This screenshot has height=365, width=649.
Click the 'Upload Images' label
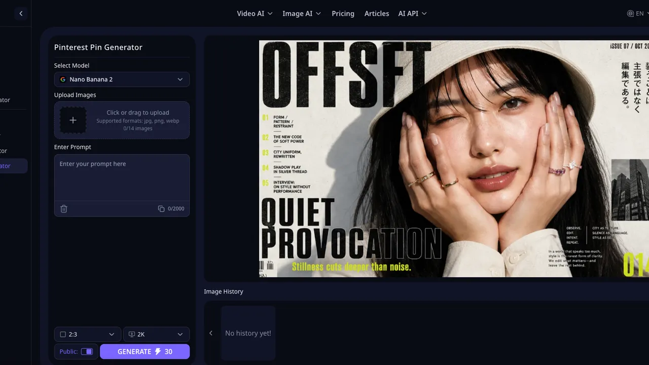pos(75,95)
